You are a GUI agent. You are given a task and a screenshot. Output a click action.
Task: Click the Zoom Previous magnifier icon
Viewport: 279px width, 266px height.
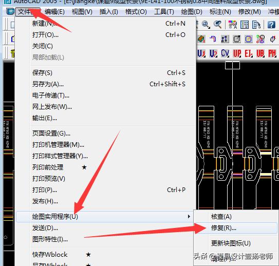[x=218, y=25]
